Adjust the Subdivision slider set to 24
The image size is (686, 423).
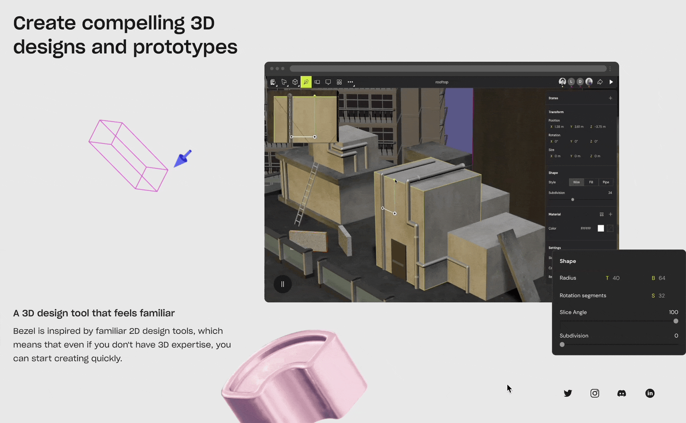(x=572, y=200)
